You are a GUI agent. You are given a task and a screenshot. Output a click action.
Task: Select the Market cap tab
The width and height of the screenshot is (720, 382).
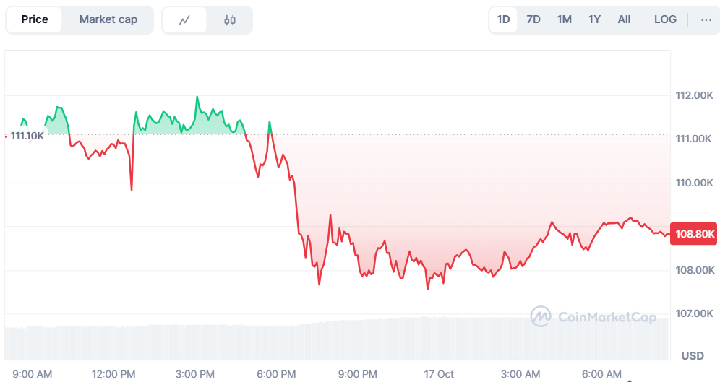(108, 20)
